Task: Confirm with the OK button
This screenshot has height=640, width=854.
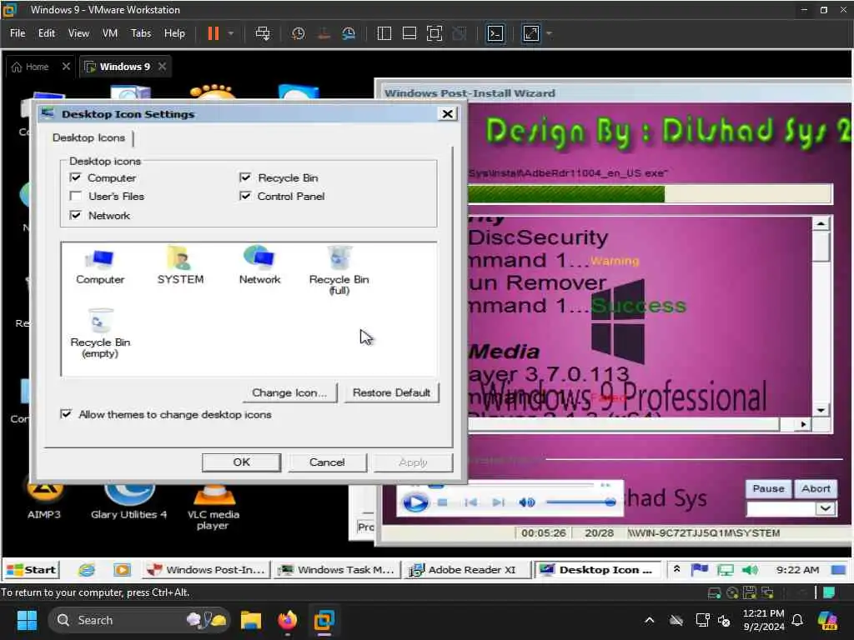Action: [241, 462]
